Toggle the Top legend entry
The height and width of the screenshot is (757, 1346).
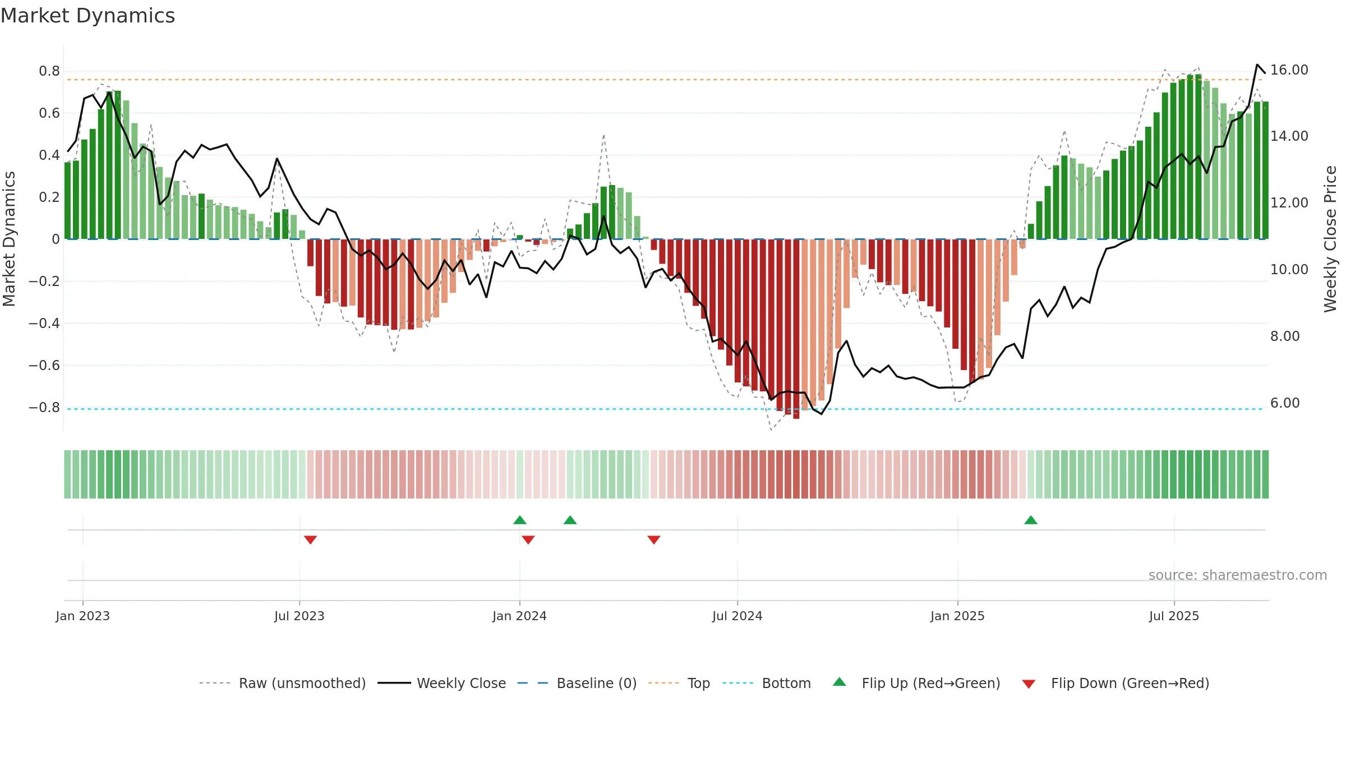coord(679,683)
